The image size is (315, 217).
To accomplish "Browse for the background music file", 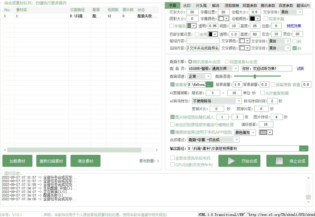I will tap(209, 85).
